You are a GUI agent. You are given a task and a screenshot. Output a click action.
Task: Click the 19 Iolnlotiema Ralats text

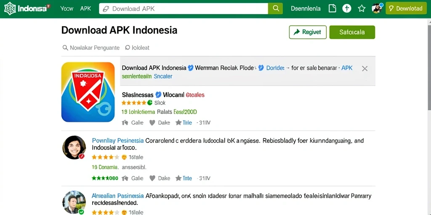pos(147,112)
